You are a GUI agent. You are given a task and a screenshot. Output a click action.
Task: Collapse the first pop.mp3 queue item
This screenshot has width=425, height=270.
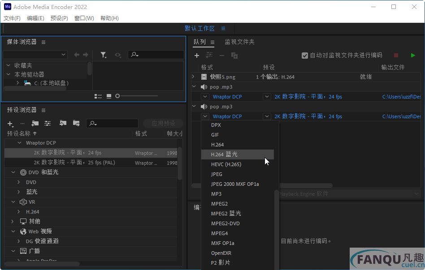(x=194, y=87)
